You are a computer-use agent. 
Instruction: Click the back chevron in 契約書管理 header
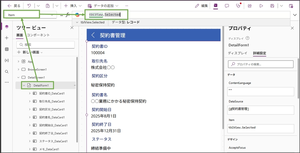click(93, 35)
